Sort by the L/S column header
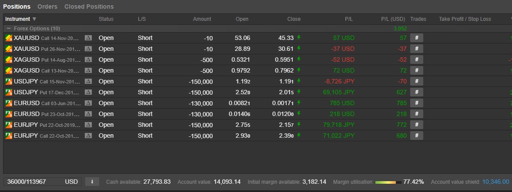Image resolution: width=512 pixels, height=192 pixels. click(x=142, y=19)
